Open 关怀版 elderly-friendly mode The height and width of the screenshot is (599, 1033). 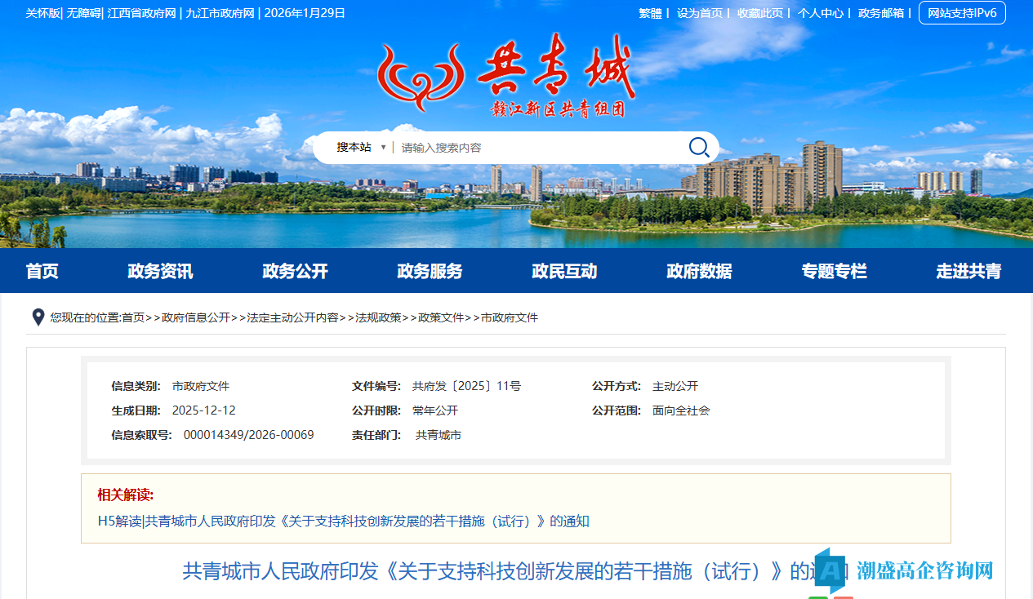[x=42, y=12]
